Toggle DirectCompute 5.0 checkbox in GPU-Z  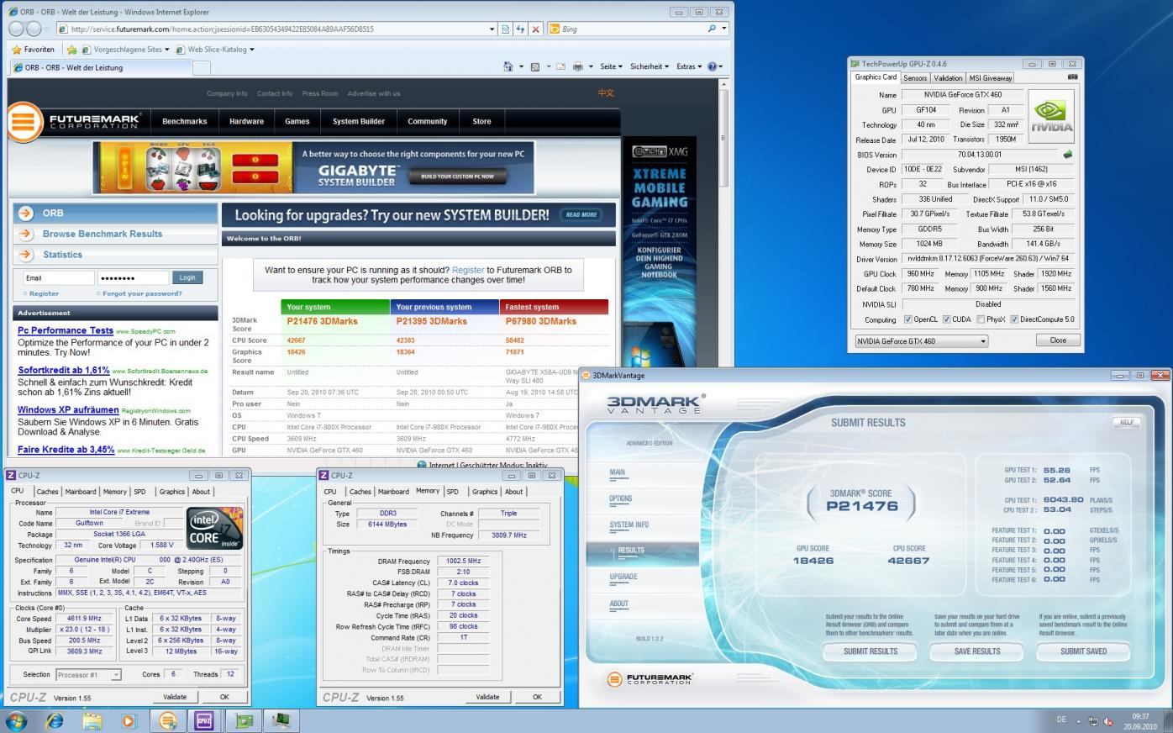[x=1014, y=319]
